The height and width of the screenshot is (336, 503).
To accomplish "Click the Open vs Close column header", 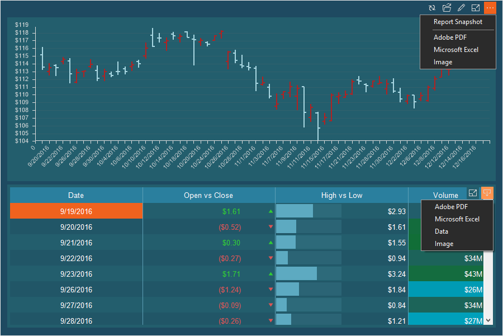I will [x=208, y=195].
